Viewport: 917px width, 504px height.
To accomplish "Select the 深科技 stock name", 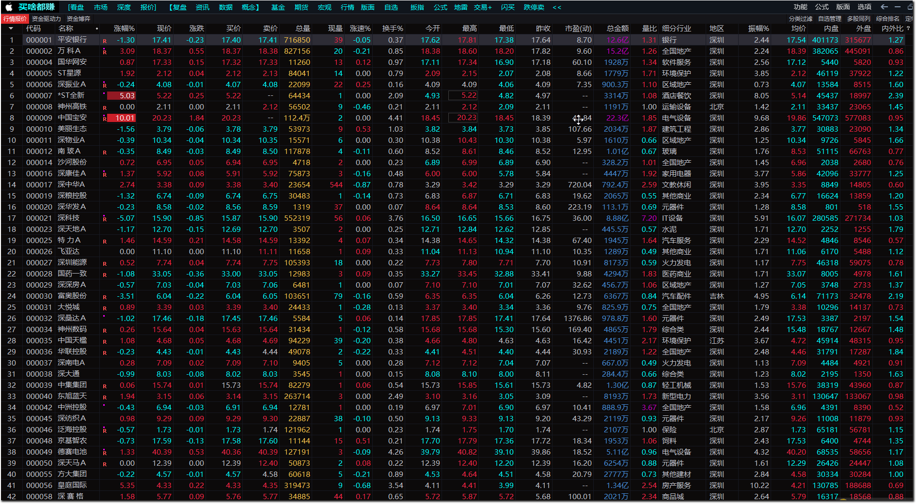I will 68,218.
